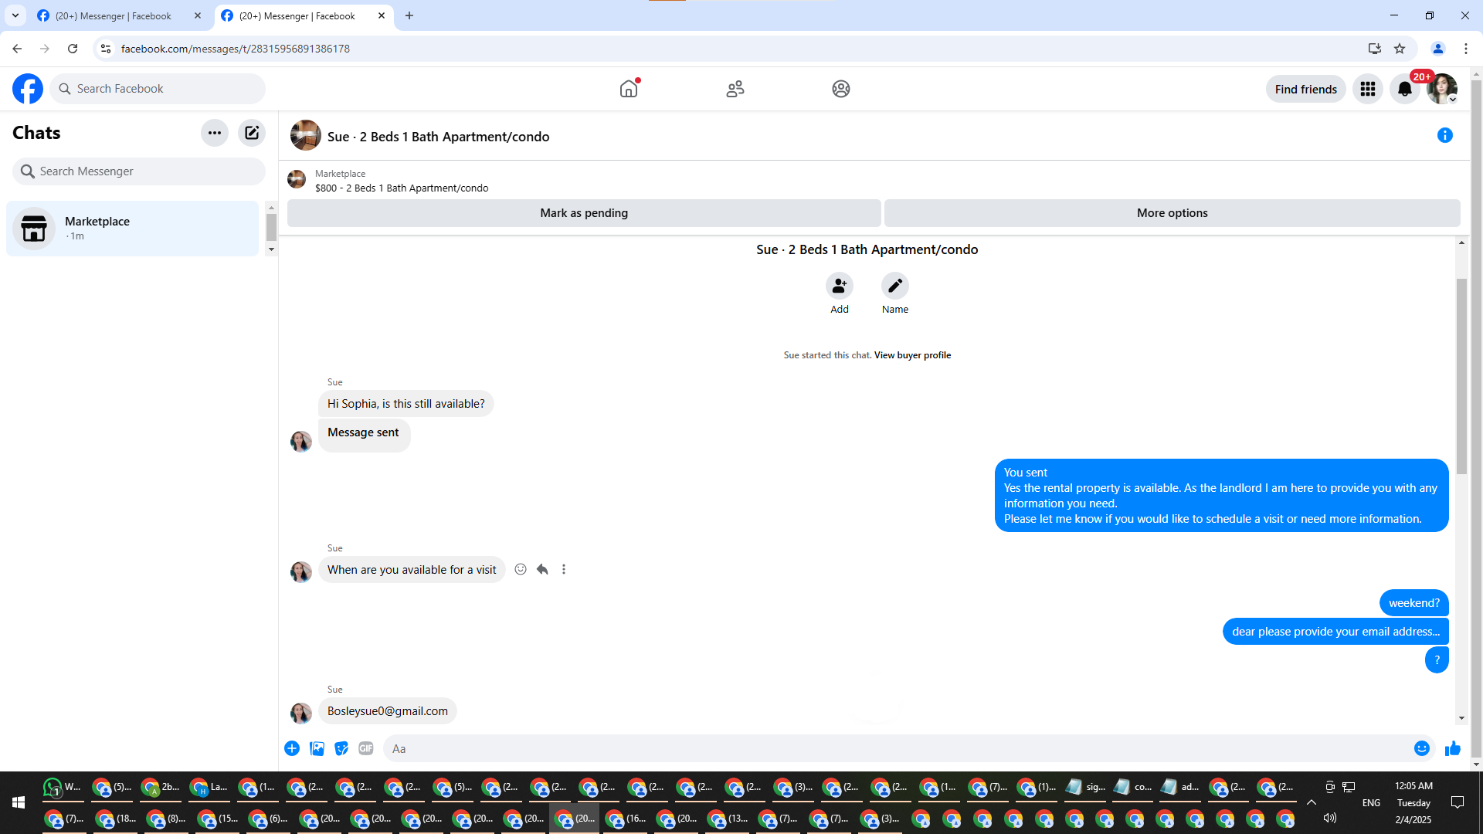This screenshot has width=1483, height=834.
Task: Open conversation information panel icon
Action: pos(1445,135)
